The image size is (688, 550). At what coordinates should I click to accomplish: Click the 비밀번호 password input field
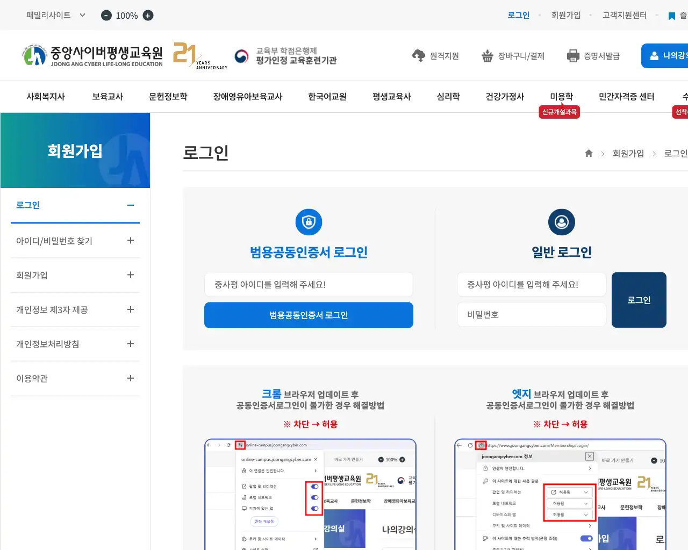531,314
